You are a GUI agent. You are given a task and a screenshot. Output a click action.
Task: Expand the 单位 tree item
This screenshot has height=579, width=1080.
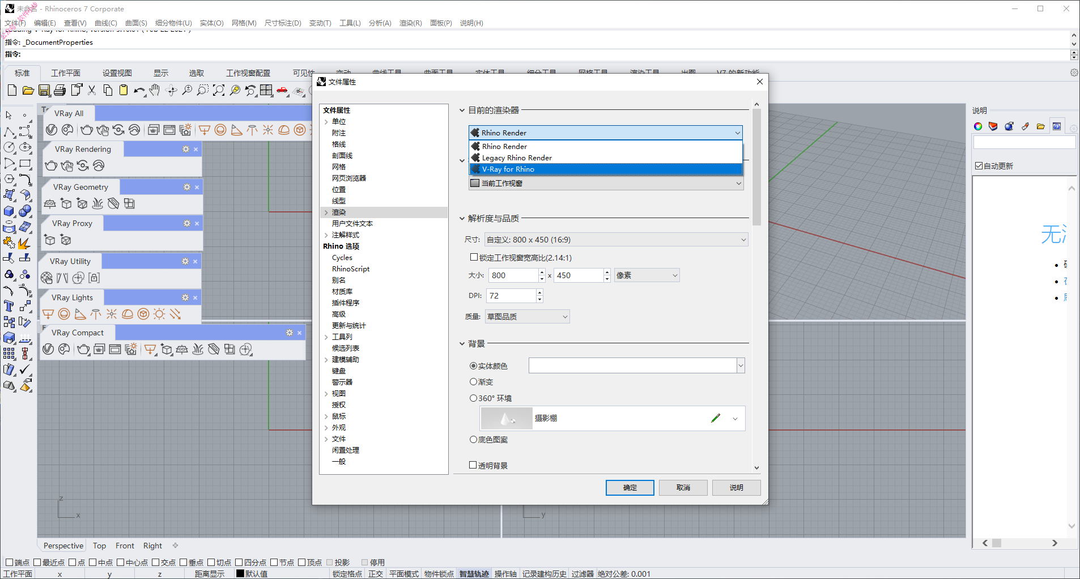pyautogui.click(x=326, y=122)
